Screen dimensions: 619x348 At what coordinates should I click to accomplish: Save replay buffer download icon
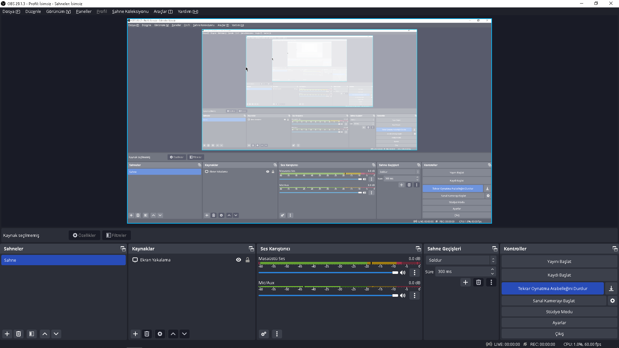coord(611,288)
